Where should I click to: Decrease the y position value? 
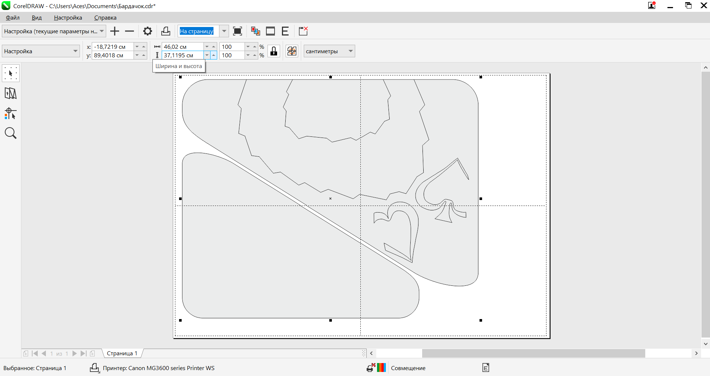point(137,55)
